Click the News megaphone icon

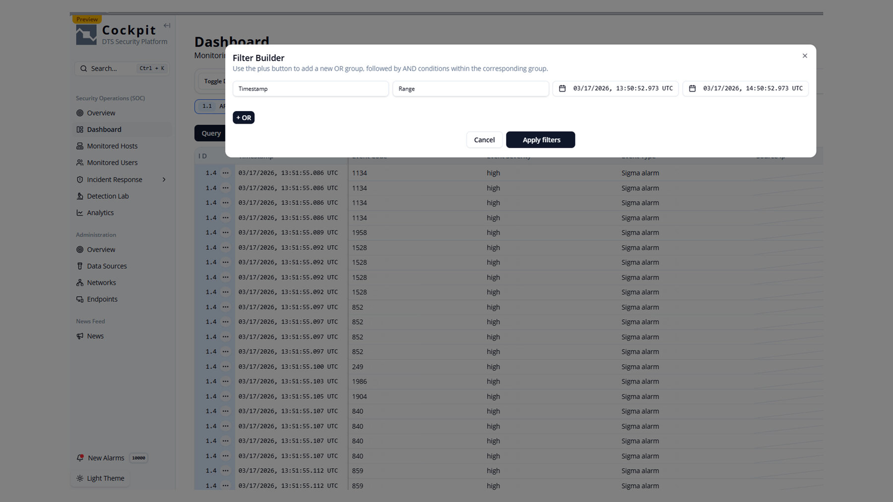pyautogui.click(x=80, y=336)
